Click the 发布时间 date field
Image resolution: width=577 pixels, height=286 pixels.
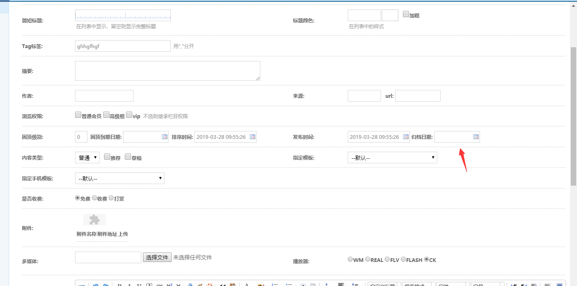click(379, 137)
